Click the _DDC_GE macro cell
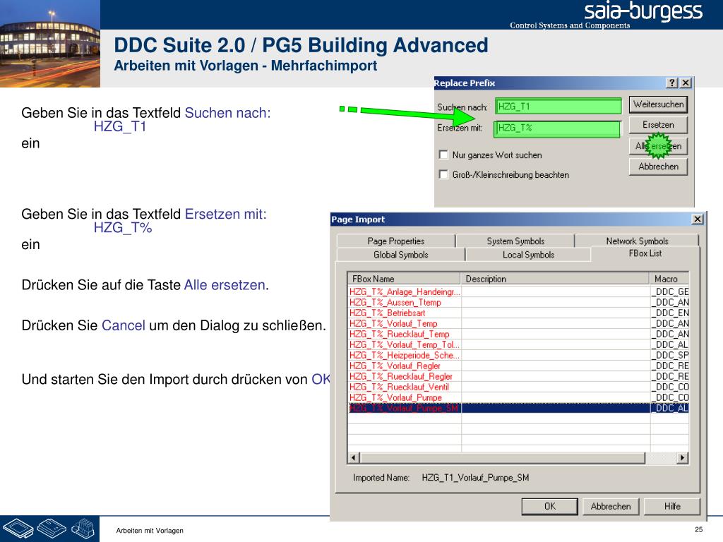This screenshot has width=723, height=542. 670,291
